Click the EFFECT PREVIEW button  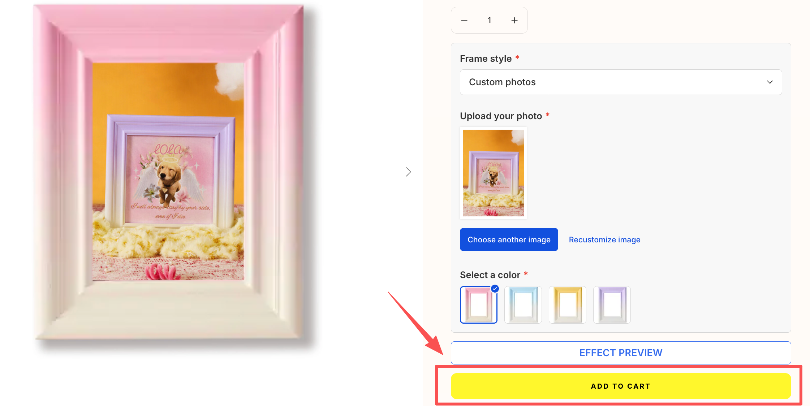tap(621, 353)
